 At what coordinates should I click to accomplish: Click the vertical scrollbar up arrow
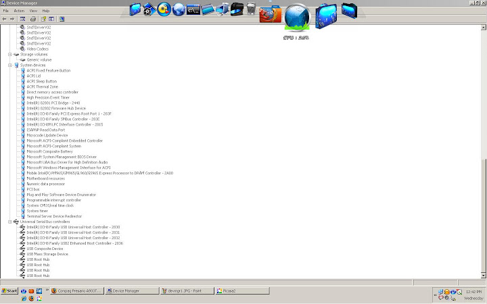484,27
